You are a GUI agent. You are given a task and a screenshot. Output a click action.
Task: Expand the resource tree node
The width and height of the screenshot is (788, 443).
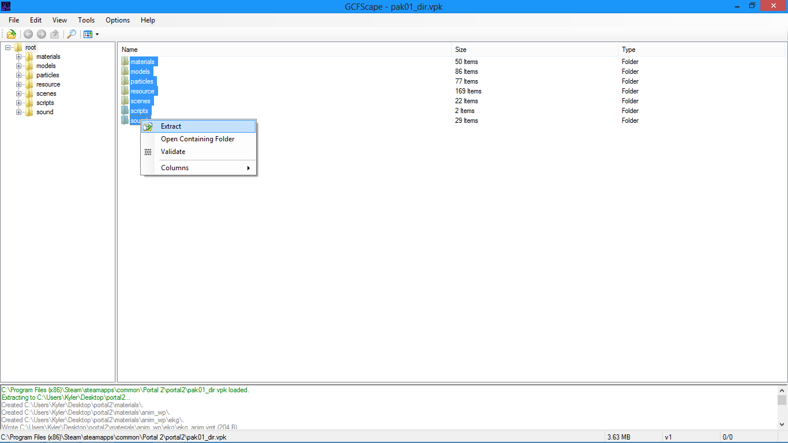pyautogui.click(x=19, y=84)
